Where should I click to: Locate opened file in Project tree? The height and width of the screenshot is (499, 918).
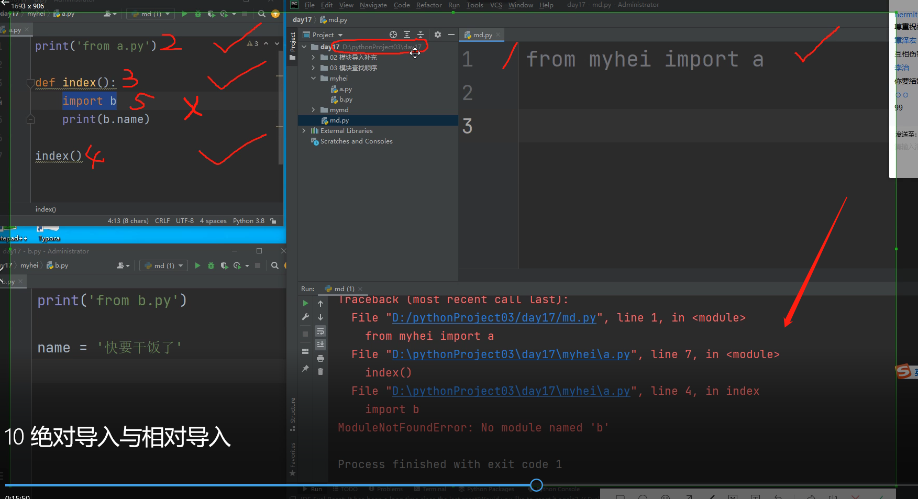(393, 35)
